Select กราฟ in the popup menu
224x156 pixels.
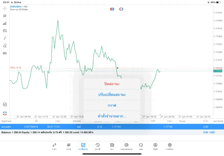pos(112,105)
